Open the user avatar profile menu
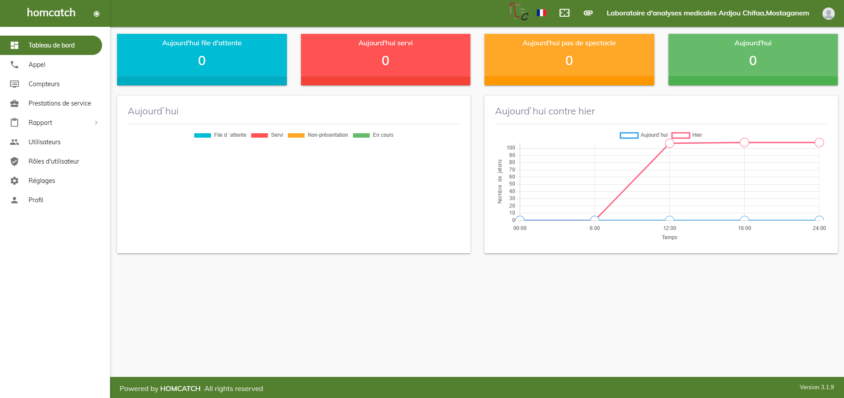844x398 pixels. (x=828, y=13)
